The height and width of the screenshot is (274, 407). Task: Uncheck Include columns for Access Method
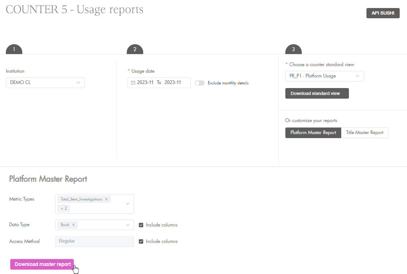(x=141, y=241)
